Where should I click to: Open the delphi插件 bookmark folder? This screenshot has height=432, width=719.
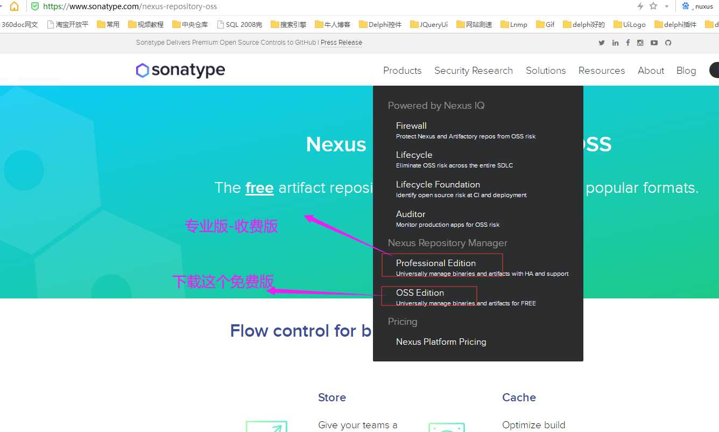[675, 24]
